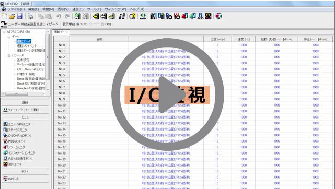Open the Alarm monitor in the side panel

(x=14, y=147)
